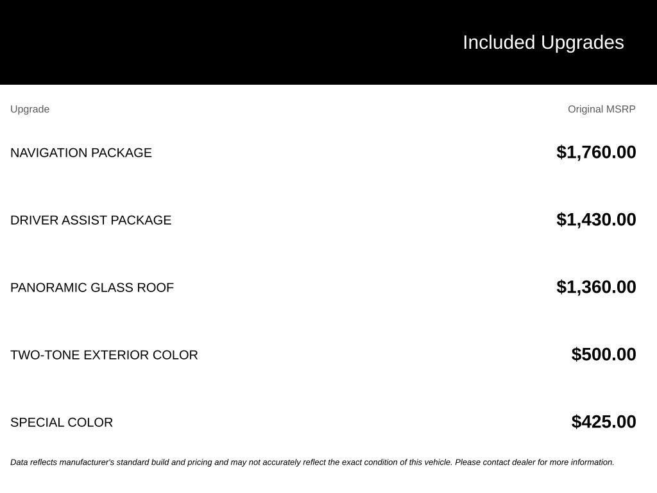The height and width of the screenshot is (493, 657).
Task: Select the $1,360.00 glass roof price
Action: point(596,287)
